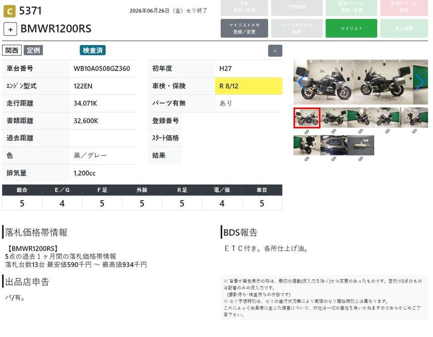
Task: Click R足 score value 5
Action: [182, 204]
